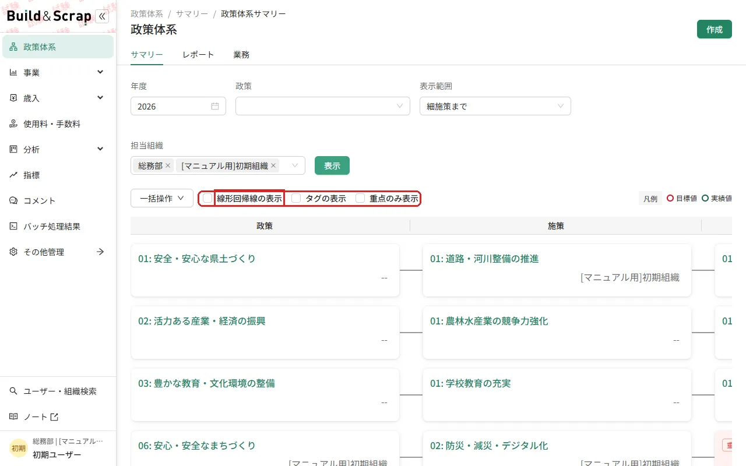This screenshot has width=746, height=466.
Task: Collapse the sidebar with the double-chevron icon
Action: click(102, 16)
